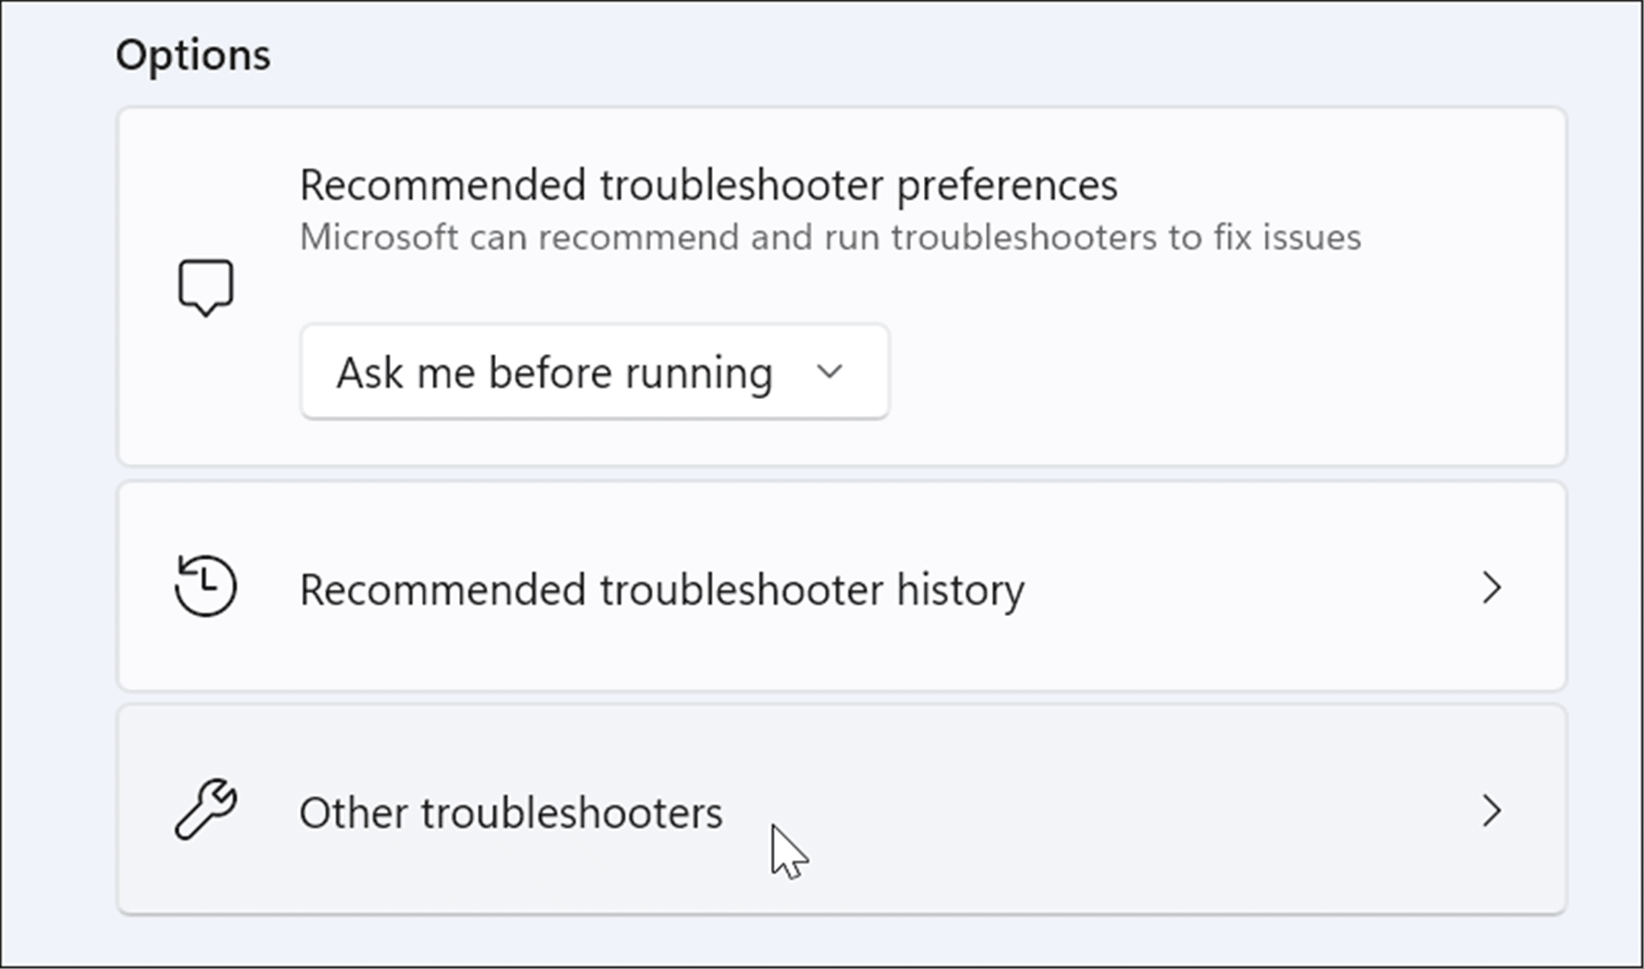Click the speech bubble feedback icon

pyautogui.click(x=206, y=287)
